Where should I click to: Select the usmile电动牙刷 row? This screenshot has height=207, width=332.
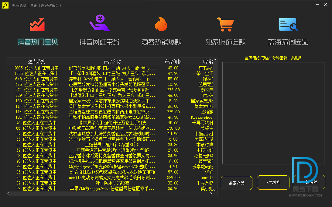click(x=109, y=177)
